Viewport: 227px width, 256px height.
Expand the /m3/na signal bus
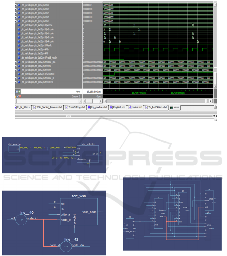[16, 5]
